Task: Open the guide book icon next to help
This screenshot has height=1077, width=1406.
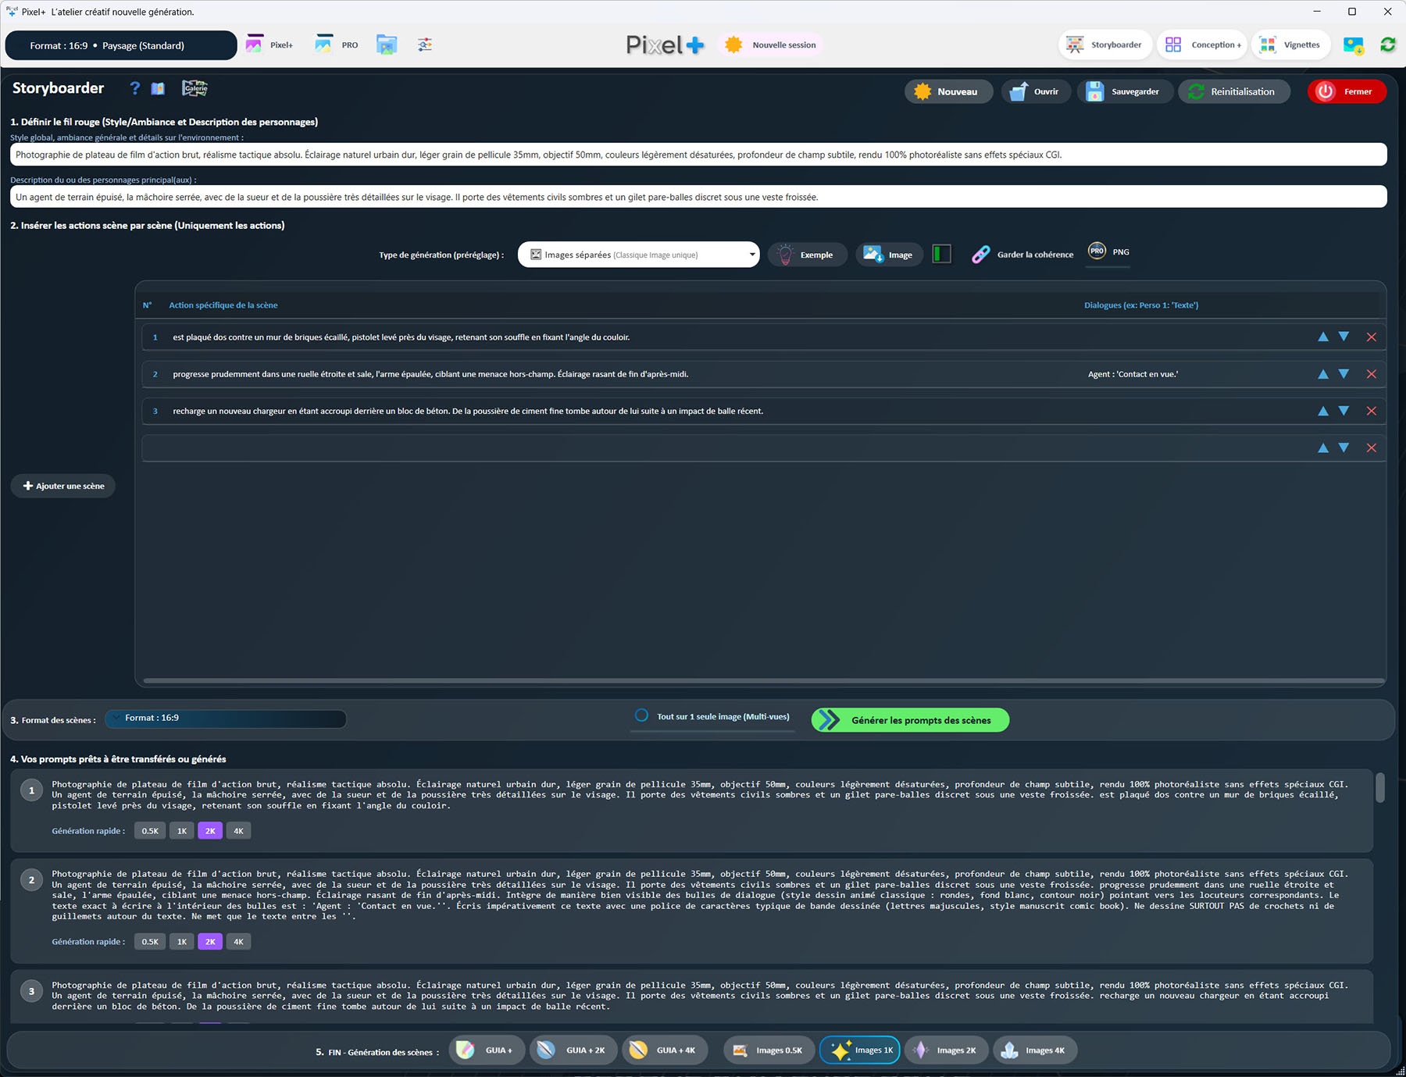Action: click(158, 88)
